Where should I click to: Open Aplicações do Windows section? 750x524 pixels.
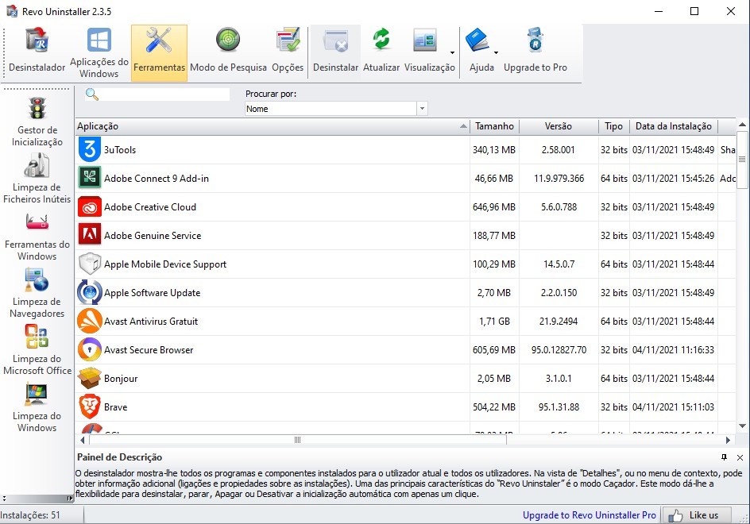99,52
